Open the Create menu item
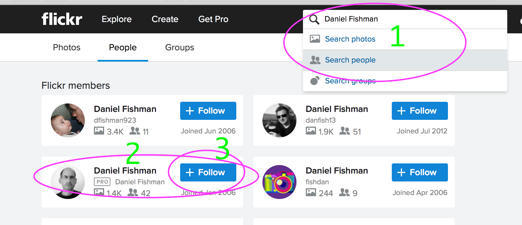Screen dimensions: 522x225 tap(165, 19)
